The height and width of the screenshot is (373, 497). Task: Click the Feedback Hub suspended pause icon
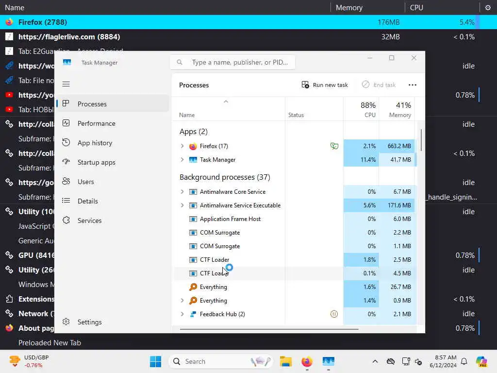334,314
